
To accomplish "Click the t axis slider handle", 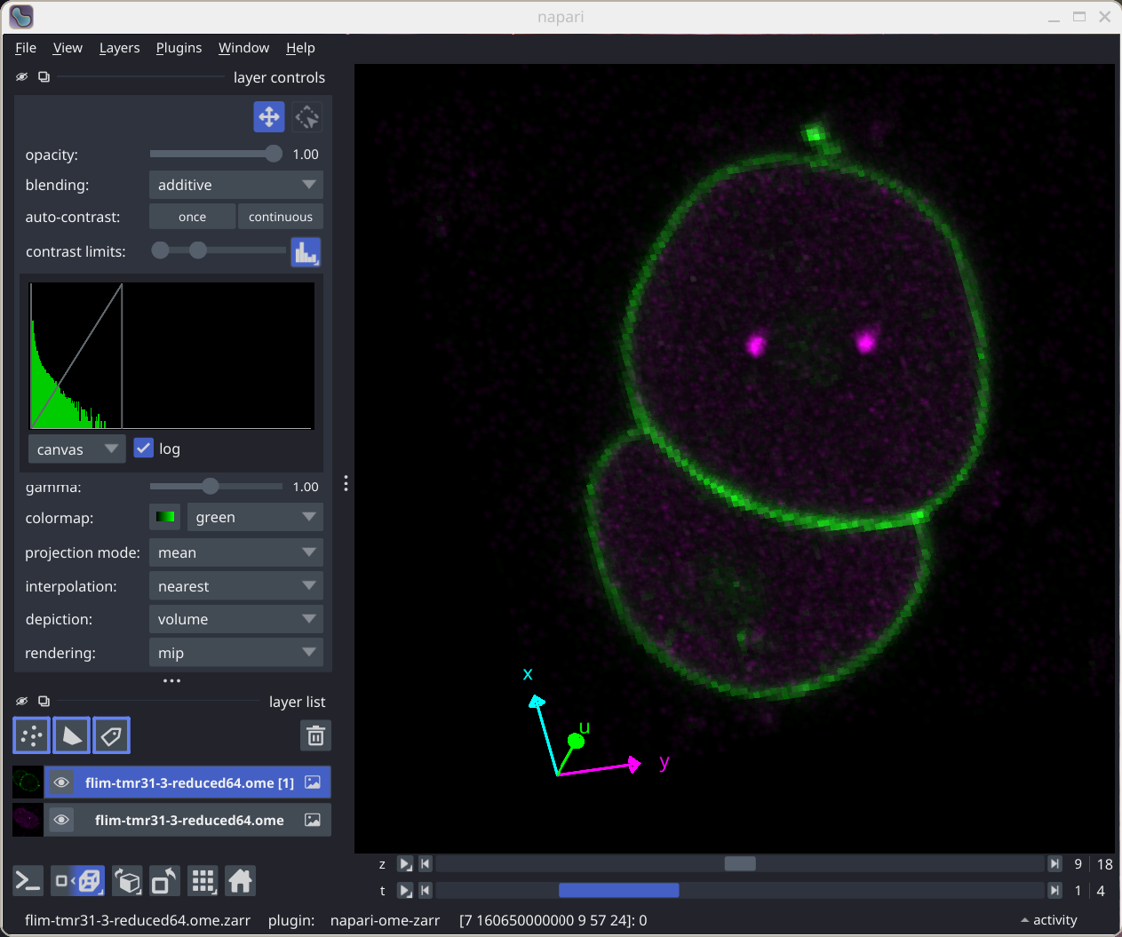I will pos(618,890).
